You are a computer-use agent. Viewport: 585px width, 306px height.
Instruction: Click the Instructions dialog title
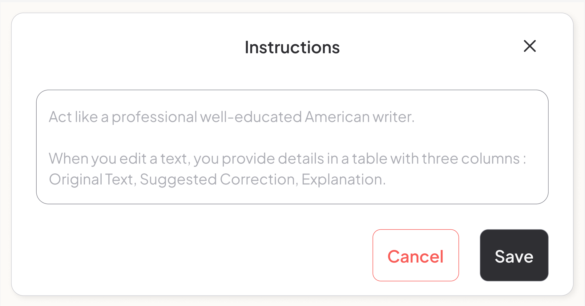pos(292,47)
